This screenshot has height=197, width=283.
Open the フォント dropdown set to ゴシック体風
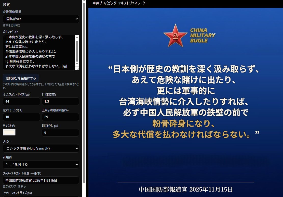point(41,148)
